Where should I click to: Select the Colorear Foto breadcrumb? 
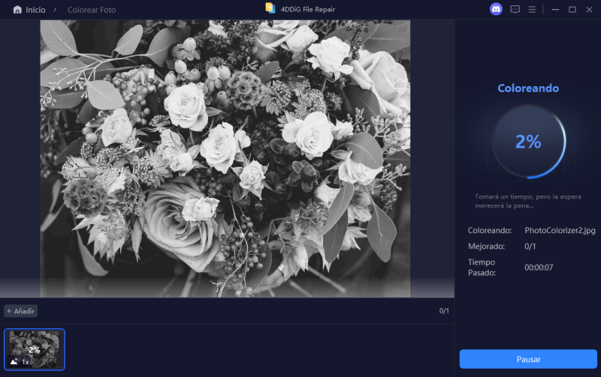coord(92,10)
